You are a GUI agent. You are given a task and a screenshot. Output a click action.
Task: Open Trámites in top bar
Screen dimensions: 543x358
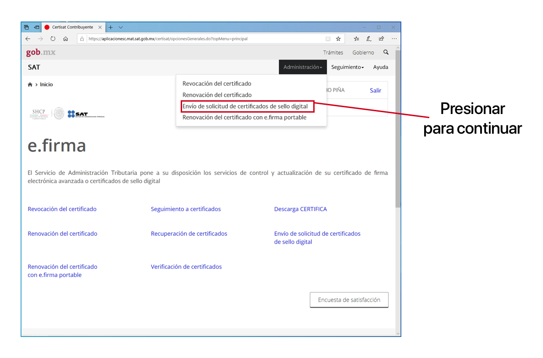pos(333,53)
